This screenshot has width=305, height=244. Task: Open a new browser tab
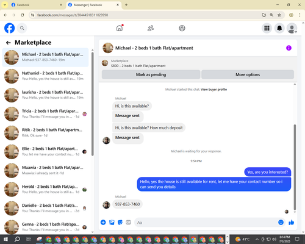tap(126, 5)
